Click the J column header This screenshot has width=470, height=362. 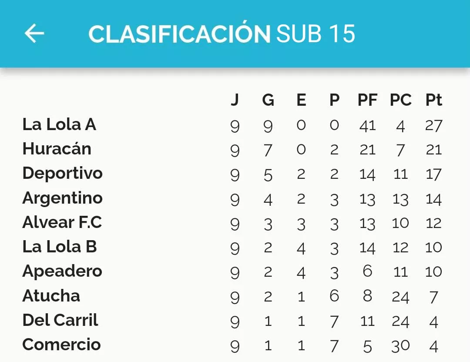coord(235,100)
